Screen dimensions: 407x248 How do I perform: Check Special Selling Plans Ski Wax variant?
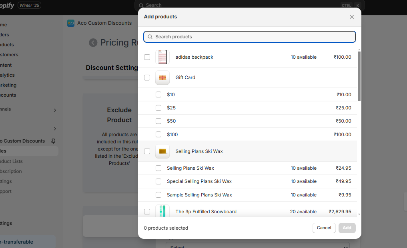tap(158, 181)
